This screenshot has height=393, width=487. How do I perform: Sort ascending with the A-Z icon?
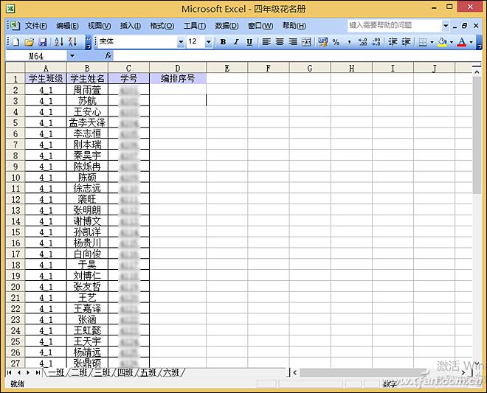59,42
